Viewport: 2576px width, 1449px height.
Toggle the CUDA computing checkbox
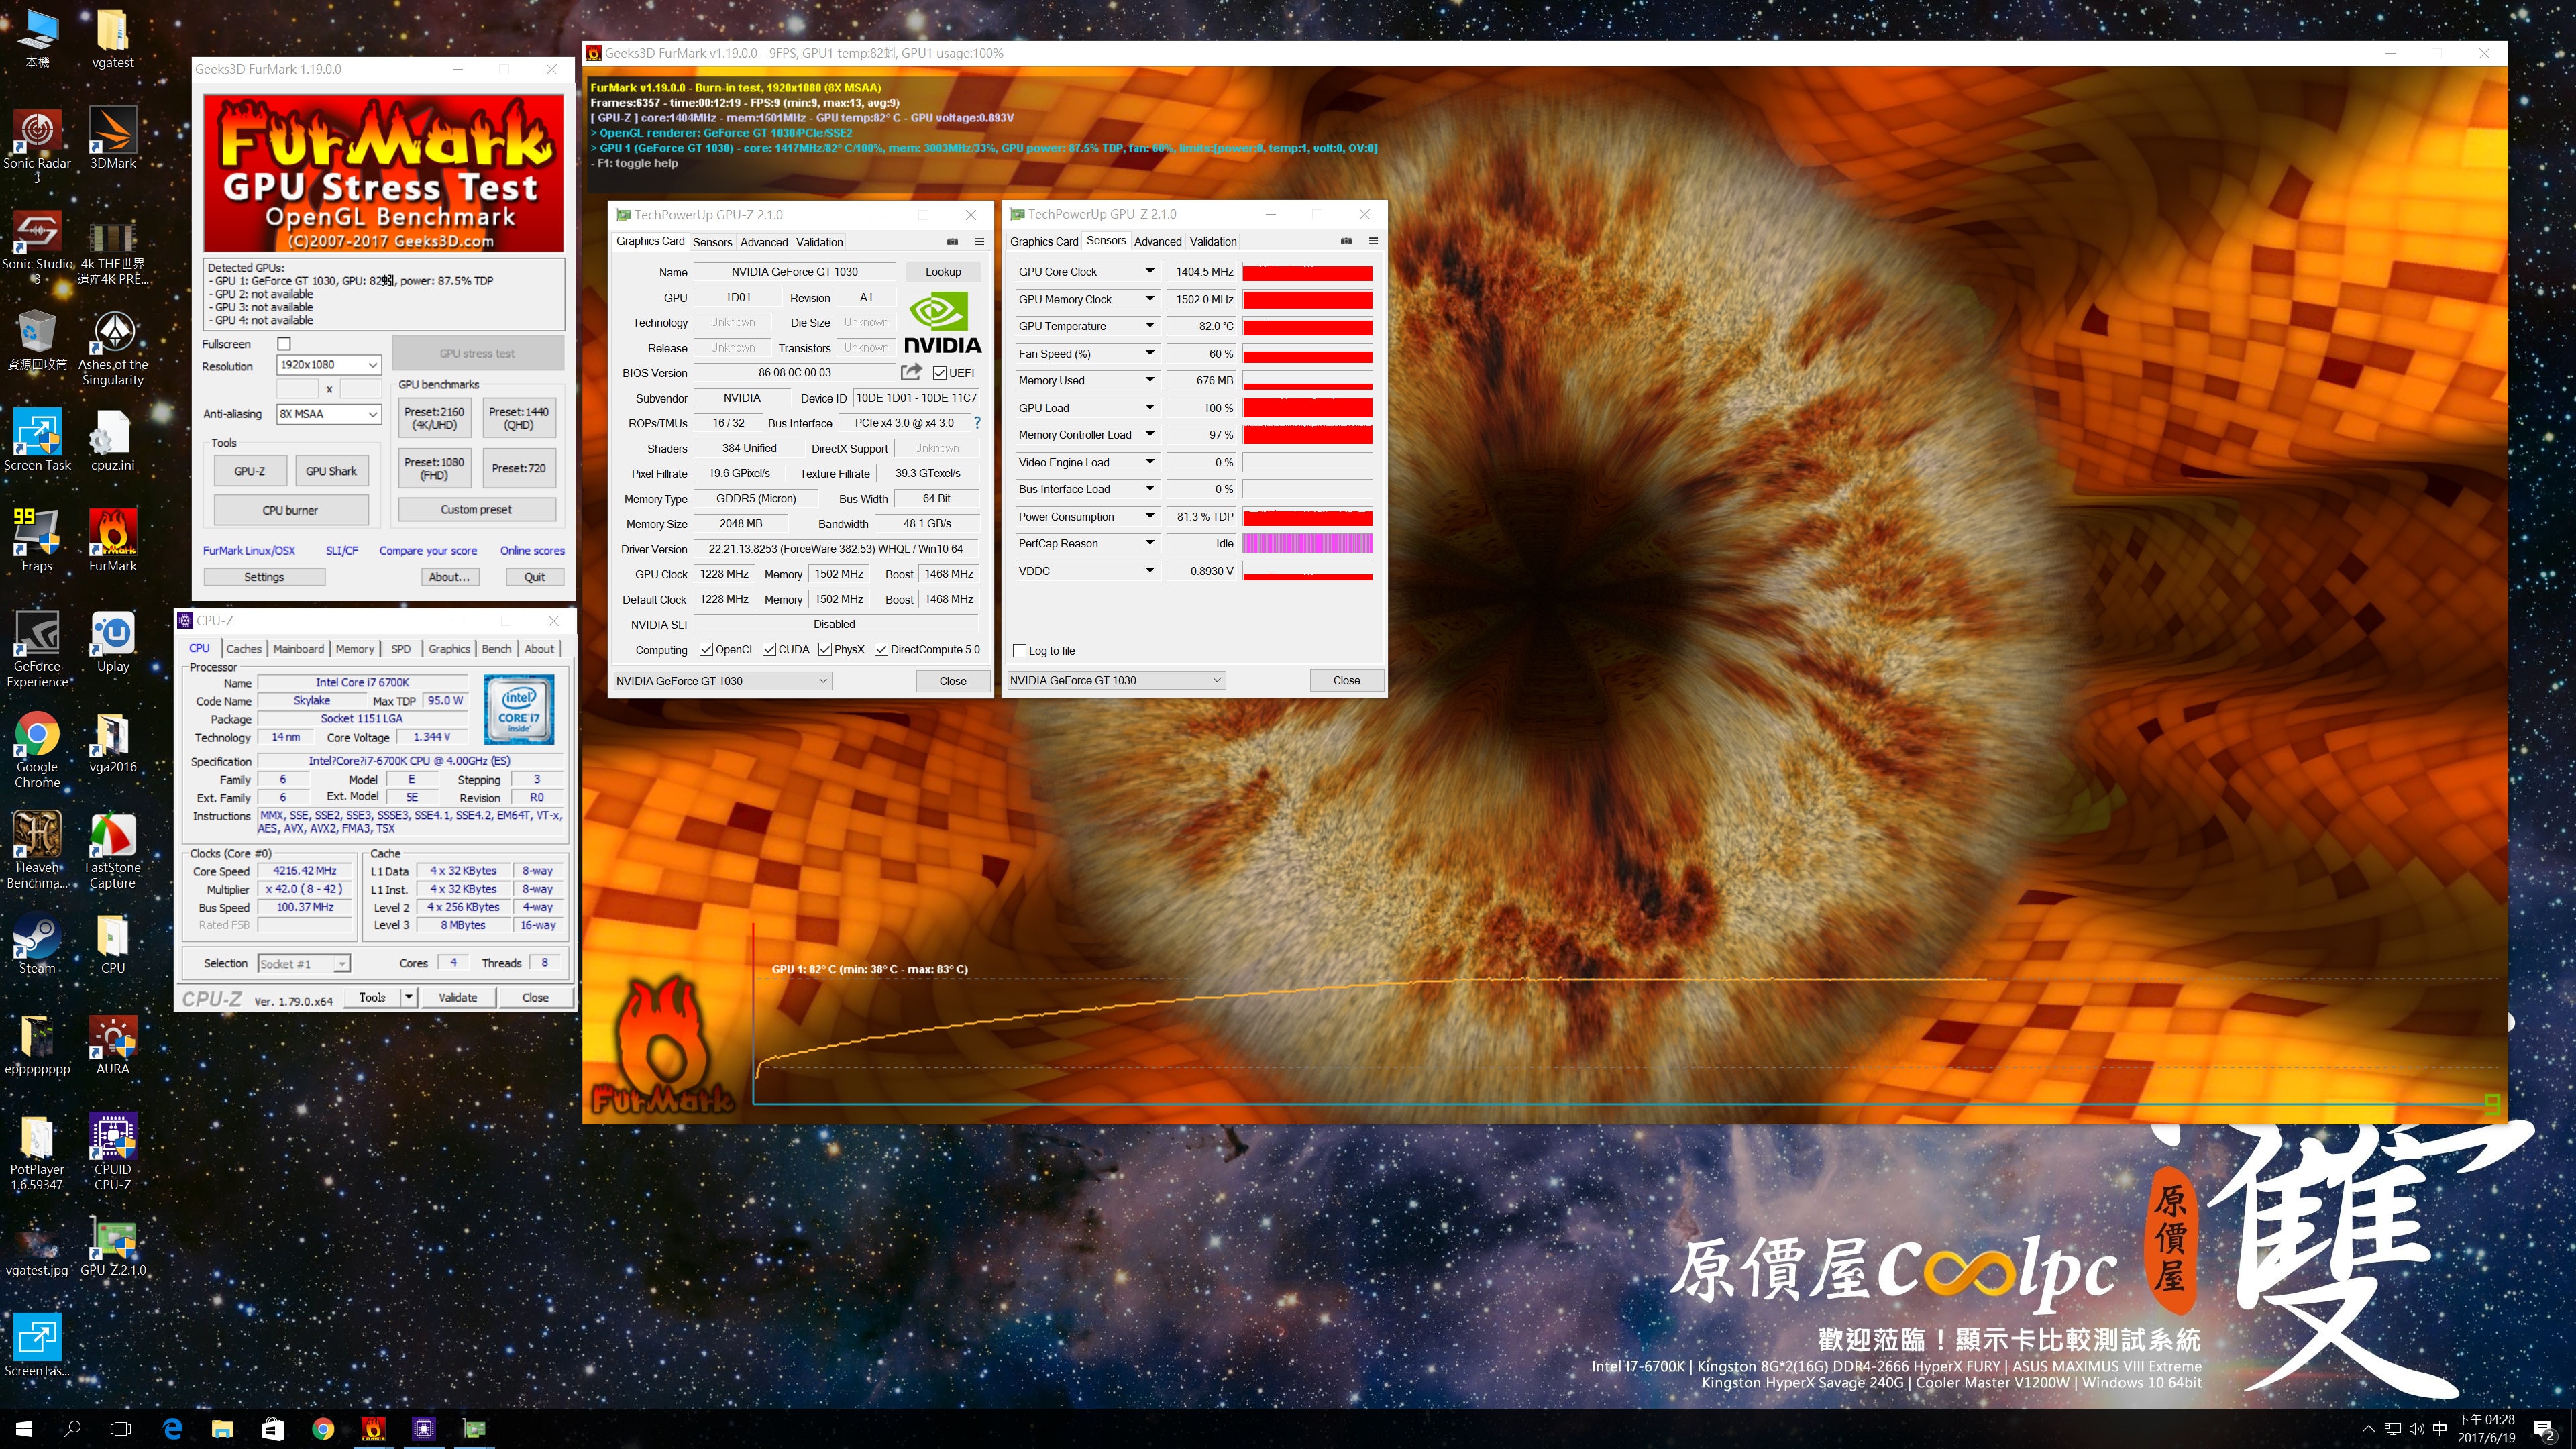[x=769, y=649]
